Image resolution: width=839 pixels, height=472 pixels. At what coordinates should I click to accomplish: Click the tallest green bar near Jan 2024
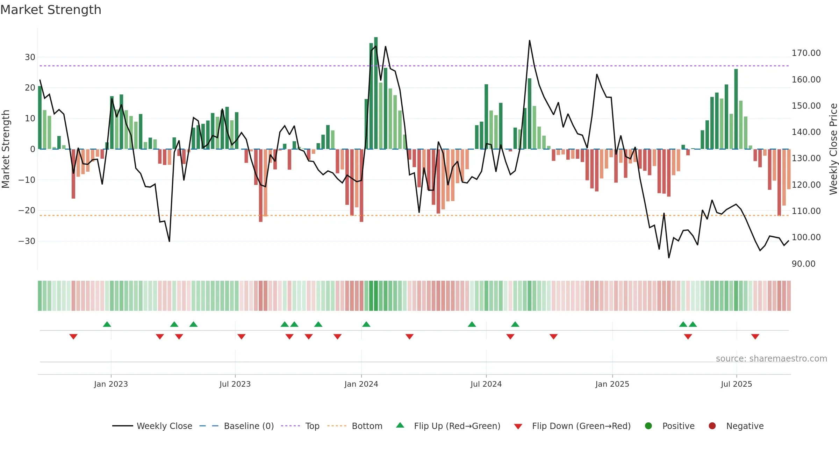pos(376,93)
